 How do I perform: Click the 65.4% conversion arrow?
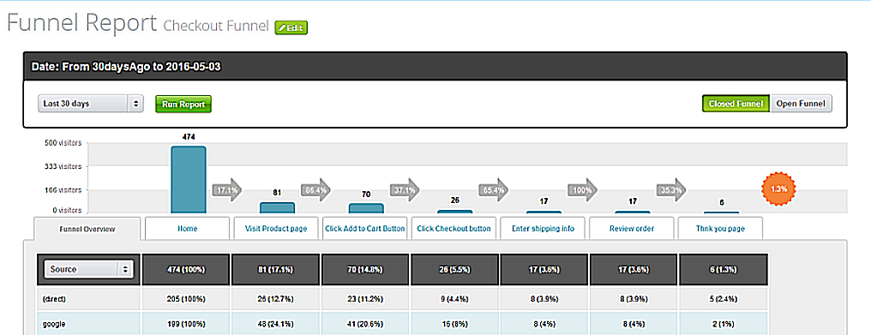click(493, 190)
